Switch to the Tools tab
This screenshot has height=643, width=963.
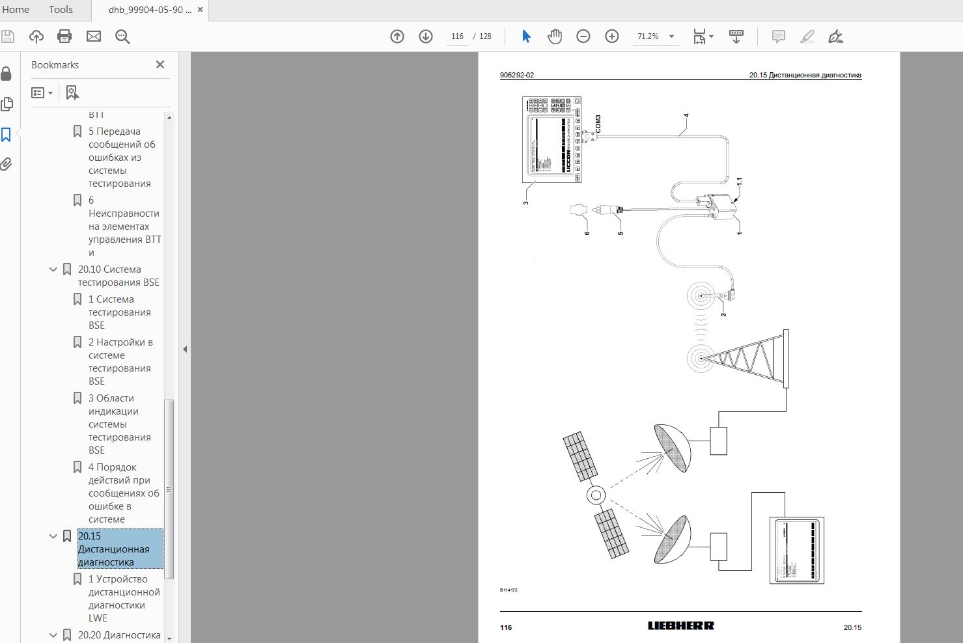(x=61, y=10)
